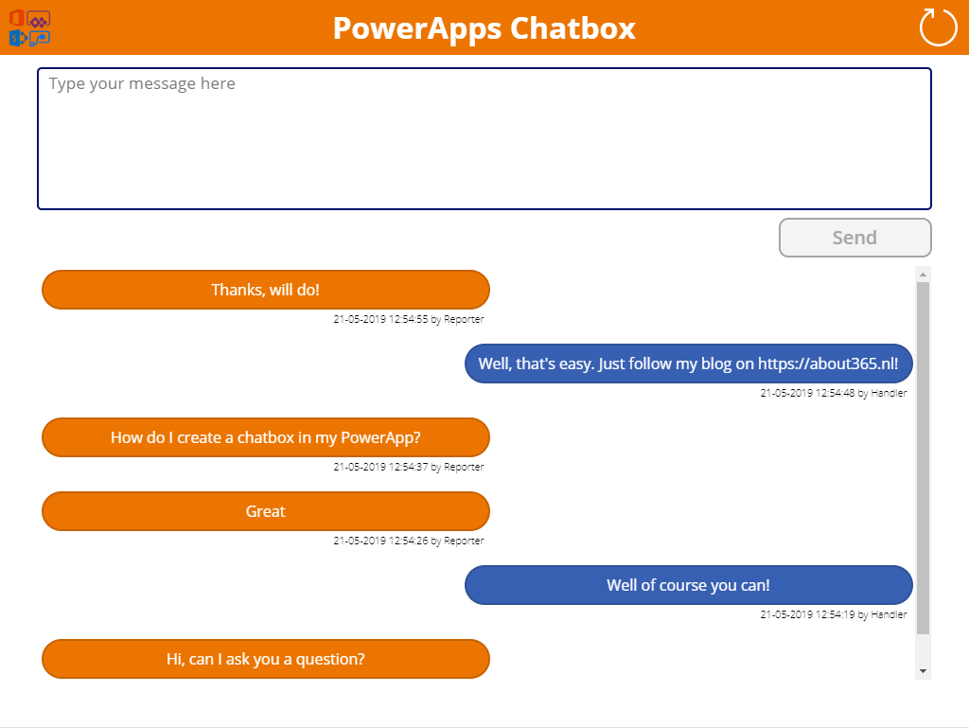Click the Office 365 logo icon
The width and height of the screenshot is (969, 728).
pos(16,17)
